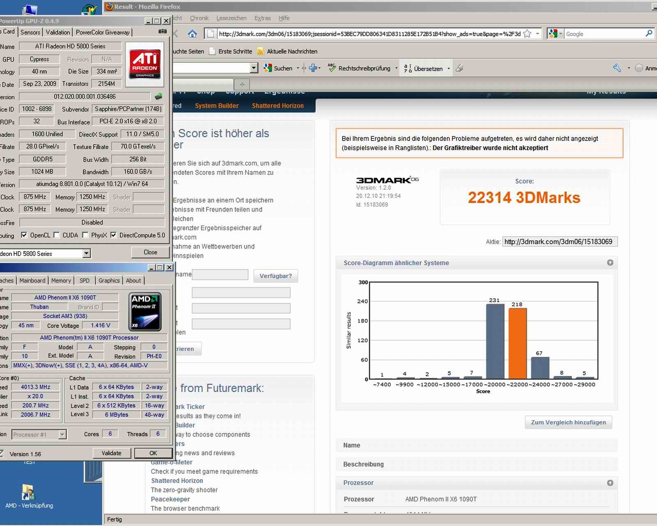
Task: Open a new tab with the plus button
Action: pyautogui.click(x=242, y=84)
